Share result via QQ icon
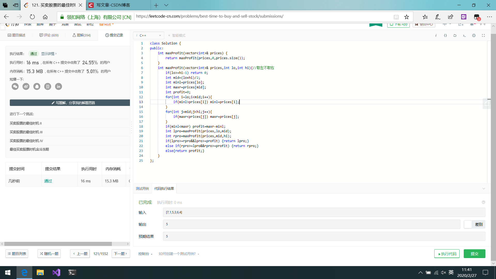 [x=37, y=87]
